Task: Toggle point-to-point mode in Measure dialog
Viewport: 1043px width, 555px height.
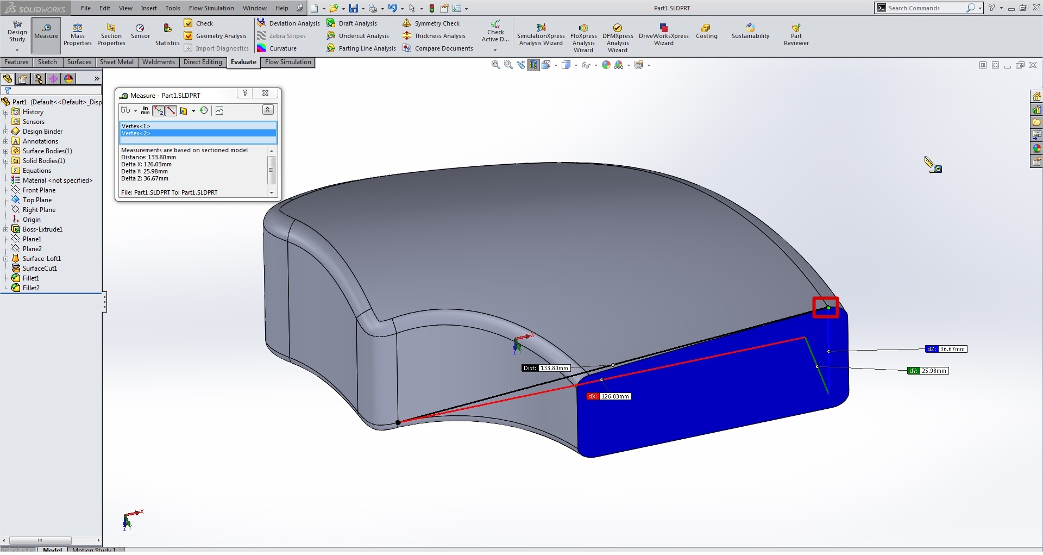Action: tap(171, 111)
